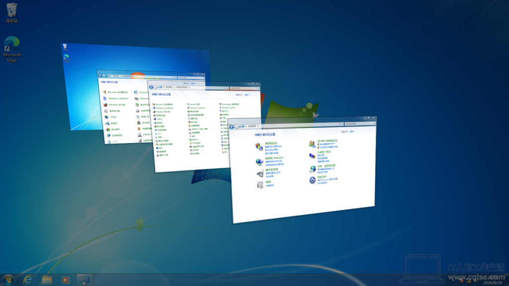The width and height of the screenshot is (509, 286).
Task: Open the 系统和安全 heading link
Action: 271,143
